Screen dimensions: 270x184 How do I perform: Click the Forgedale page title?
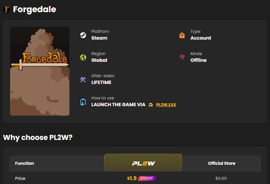point(35,9)
